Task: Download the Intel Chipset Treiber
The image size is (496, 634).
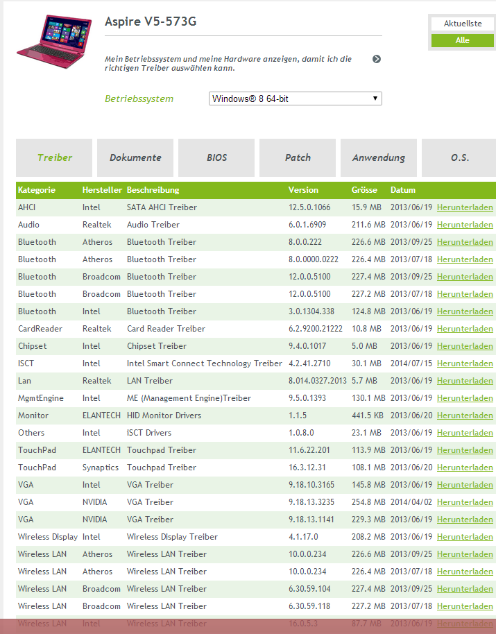Action: [465, 346]
